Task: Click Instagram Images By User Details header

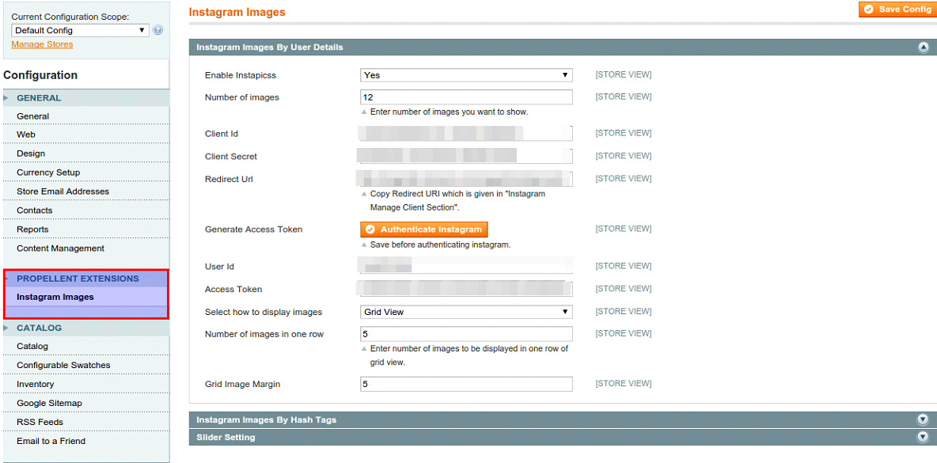Action: (563, 47)
